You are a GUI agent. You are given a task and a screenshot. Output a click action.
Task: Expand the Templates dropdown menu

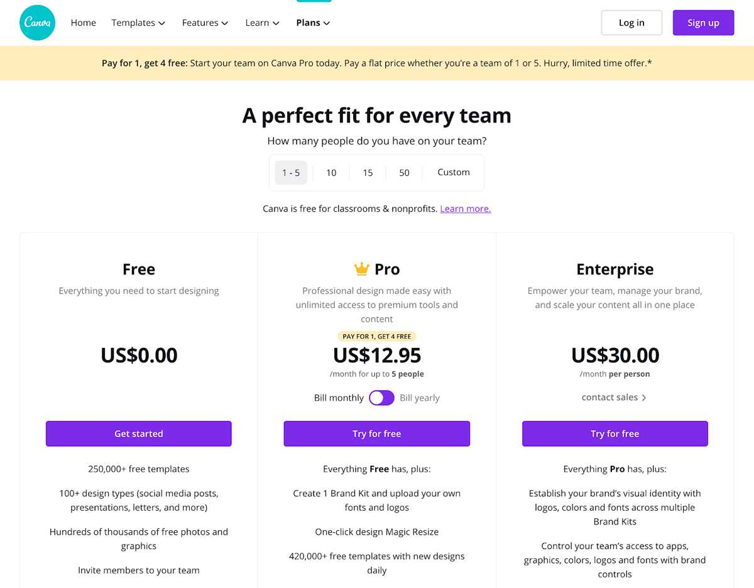pos(138,23)
